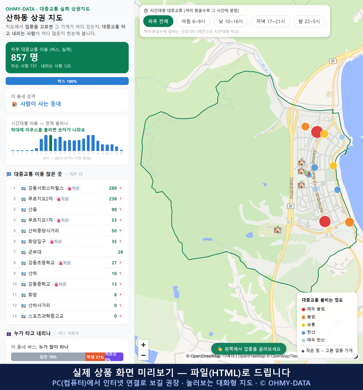Click the bus icon in the 스포츠과학중고교 row
Screen dimensions: 363x390
tap(24, 316)
